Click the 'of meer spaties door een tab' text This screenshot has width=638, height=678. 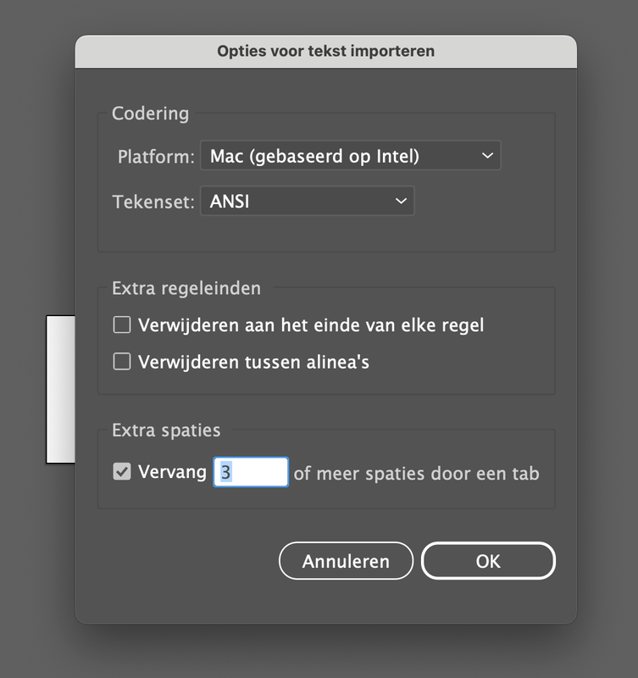click(x=416, y=473)
